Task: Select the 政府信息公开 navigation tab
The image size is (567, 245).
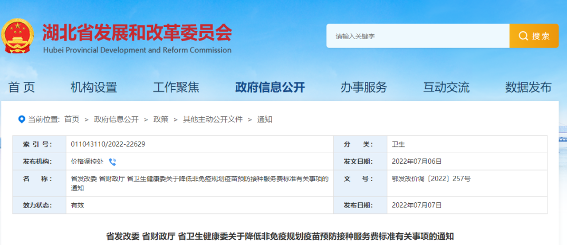Action: pyautogui.click(x=270, y=87)
